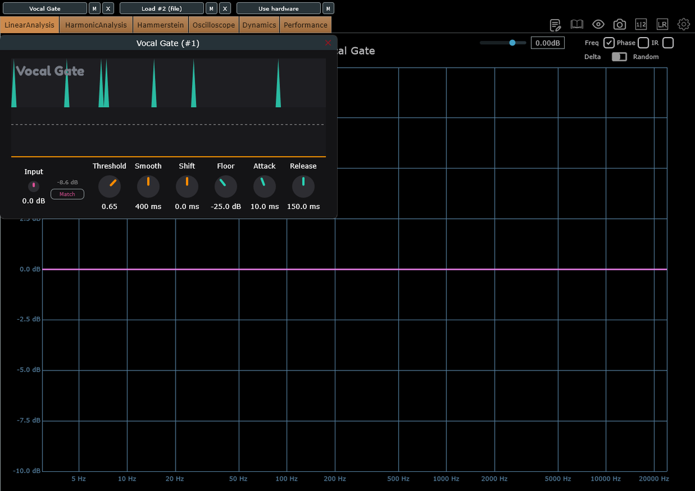
Task: Click the Match button
Action: pyautogui.click(x=67, y=194)
